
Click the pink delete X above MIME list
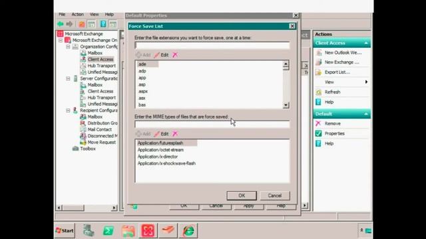pos(175,133)
